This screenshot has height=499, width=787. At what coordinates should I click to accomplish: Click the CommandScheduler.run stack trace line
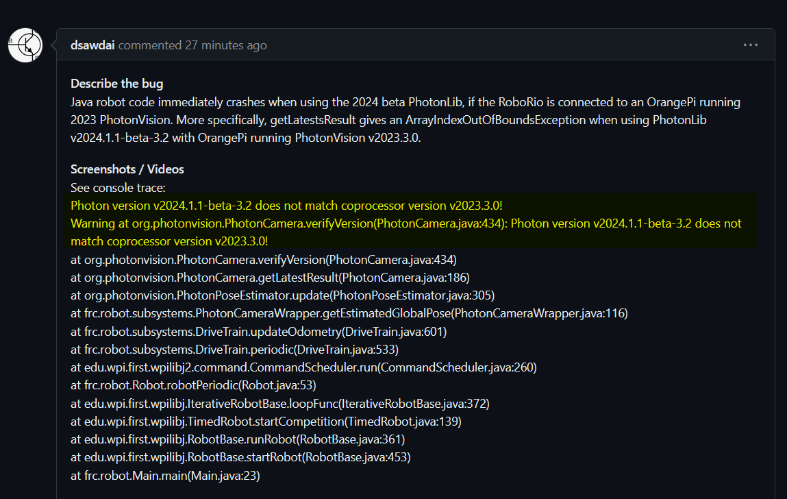click(303, 367)
